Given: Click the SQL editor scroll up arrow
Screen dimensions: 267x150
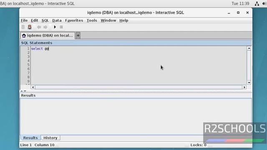Looking at the screenshot, I should pyautogui.click(x=249, y=48).
